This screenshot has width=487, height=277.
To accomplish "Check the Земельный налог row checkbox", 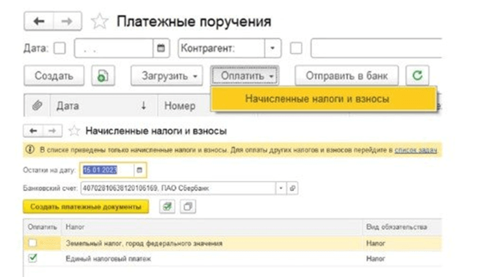I will click(x=33, y=243).
